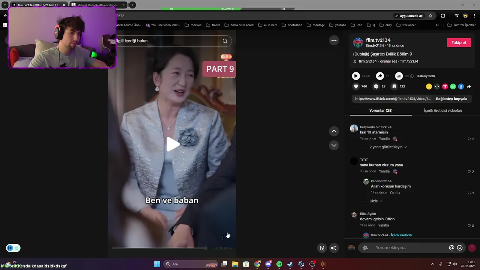The height and width of the screenshot is (270, 480).
Task: Click the flim.tv2134 orijinal ses music link
Action: click(x=388, y=61)
